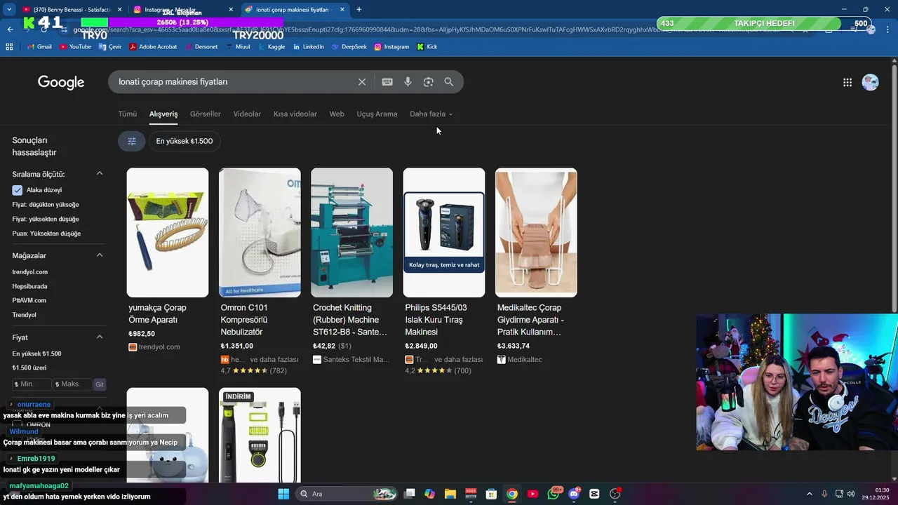Open the volume control in system tray
This screenshot has height=505, width=898.
pos(850,494)
